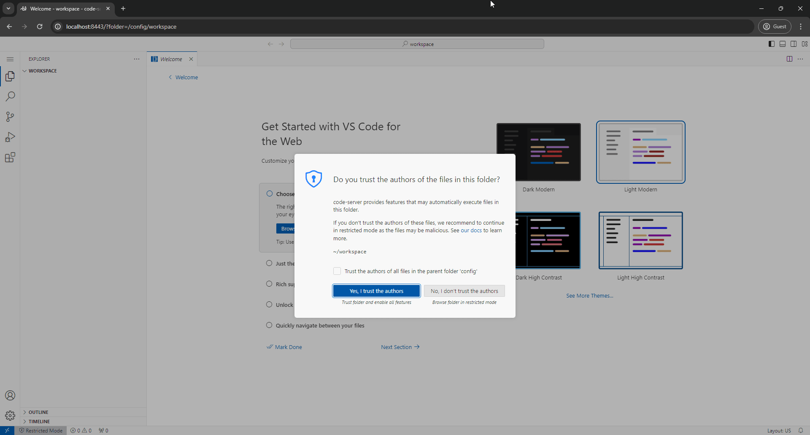
Task: Open 'See More Themes...'
Action: [589, 295]
